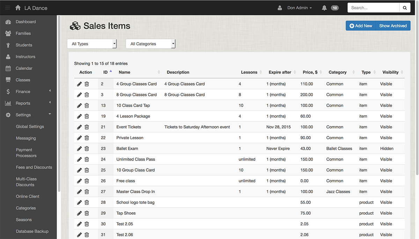The width and height of the screenshot is (419, 239).
Task: Open the All Categories dropdown
Action: click(150, 44)
